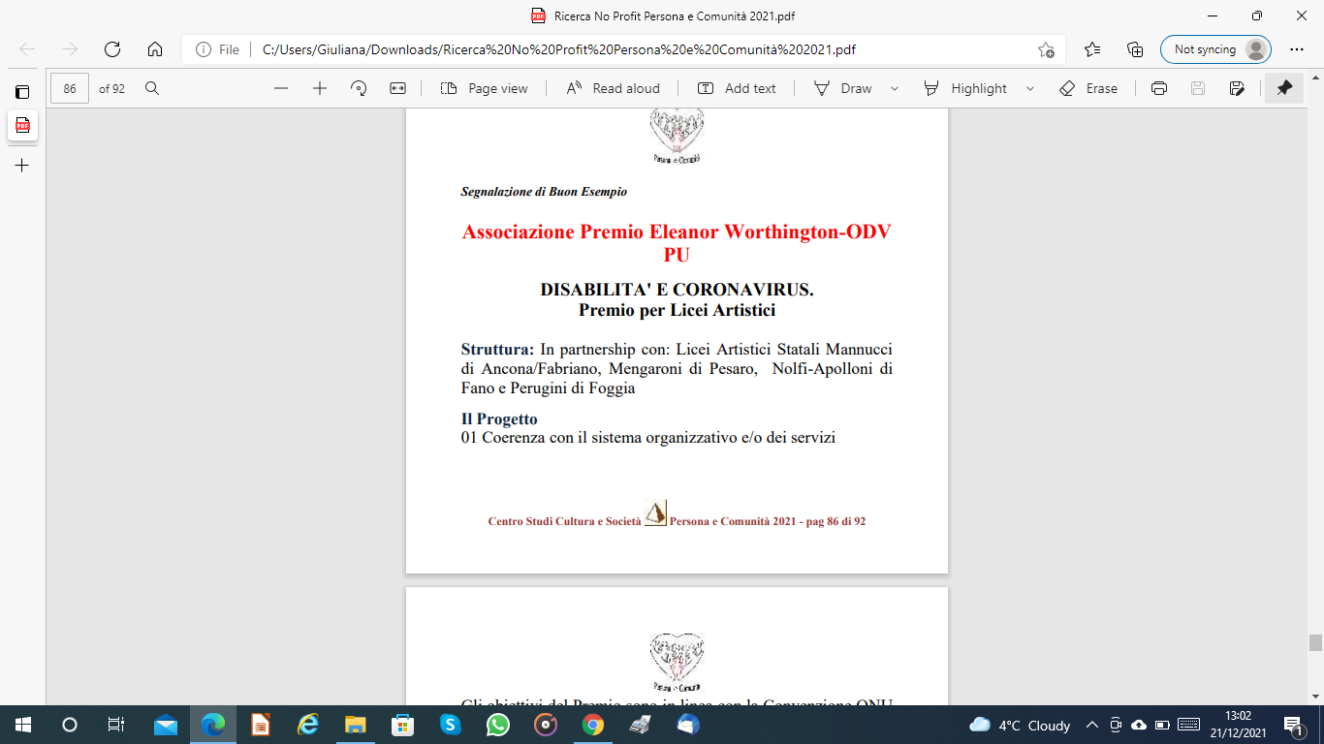
Task: Click the page number input field
Action: coord(70,88)
